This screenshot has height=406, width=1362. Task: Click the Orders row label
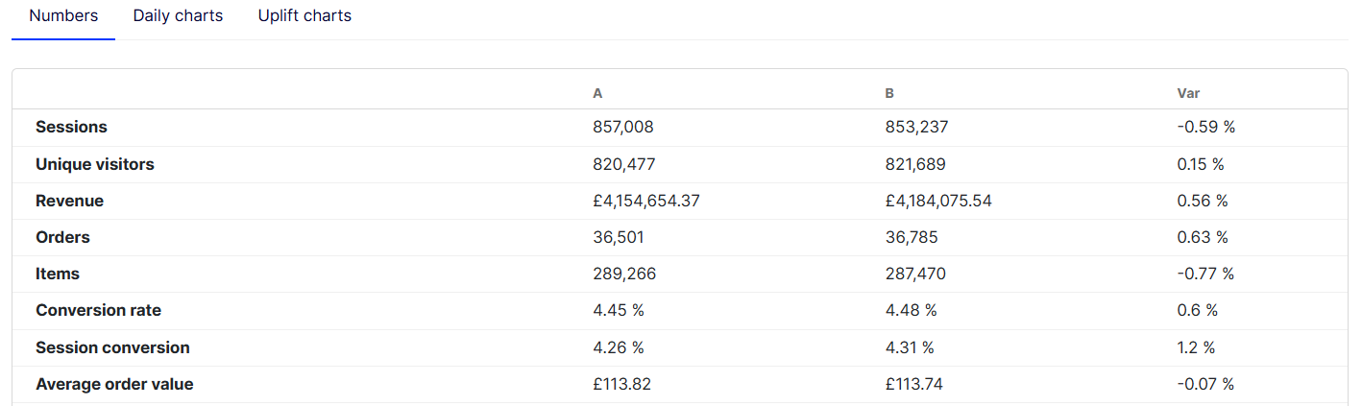click(62, 238)
